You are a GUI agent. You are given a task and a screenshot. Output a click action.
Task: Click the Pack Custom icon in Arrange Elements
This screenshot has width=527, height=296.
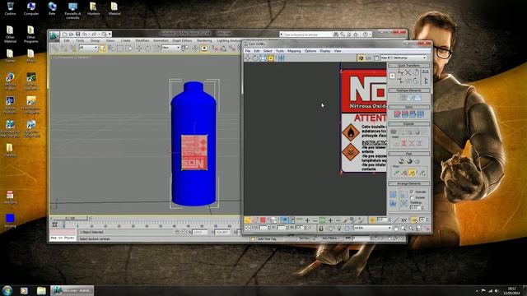click(x=393, y=195)
